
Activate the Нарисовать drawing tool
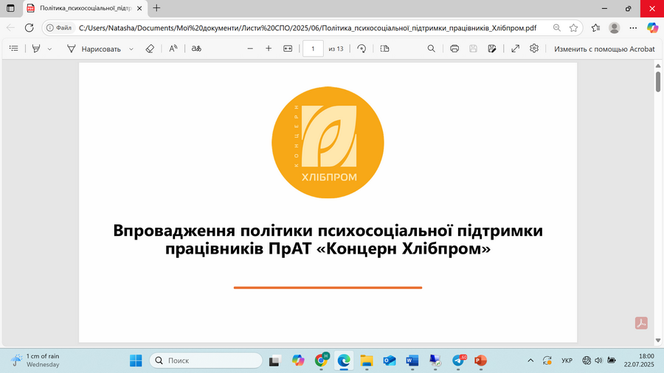94,49
